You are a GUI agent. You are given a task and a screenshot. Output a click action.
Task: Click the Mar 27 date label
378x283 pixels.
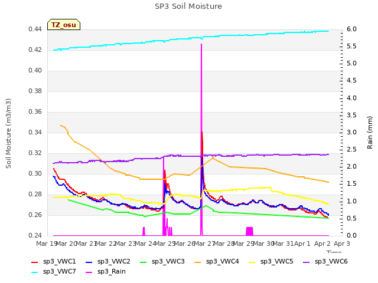tap(204, 244)
